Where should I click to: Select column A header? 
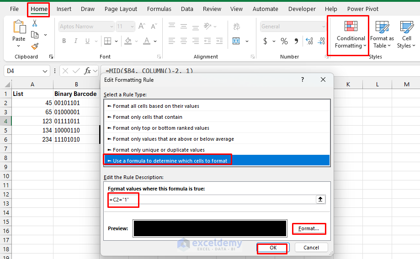(32, 85)
